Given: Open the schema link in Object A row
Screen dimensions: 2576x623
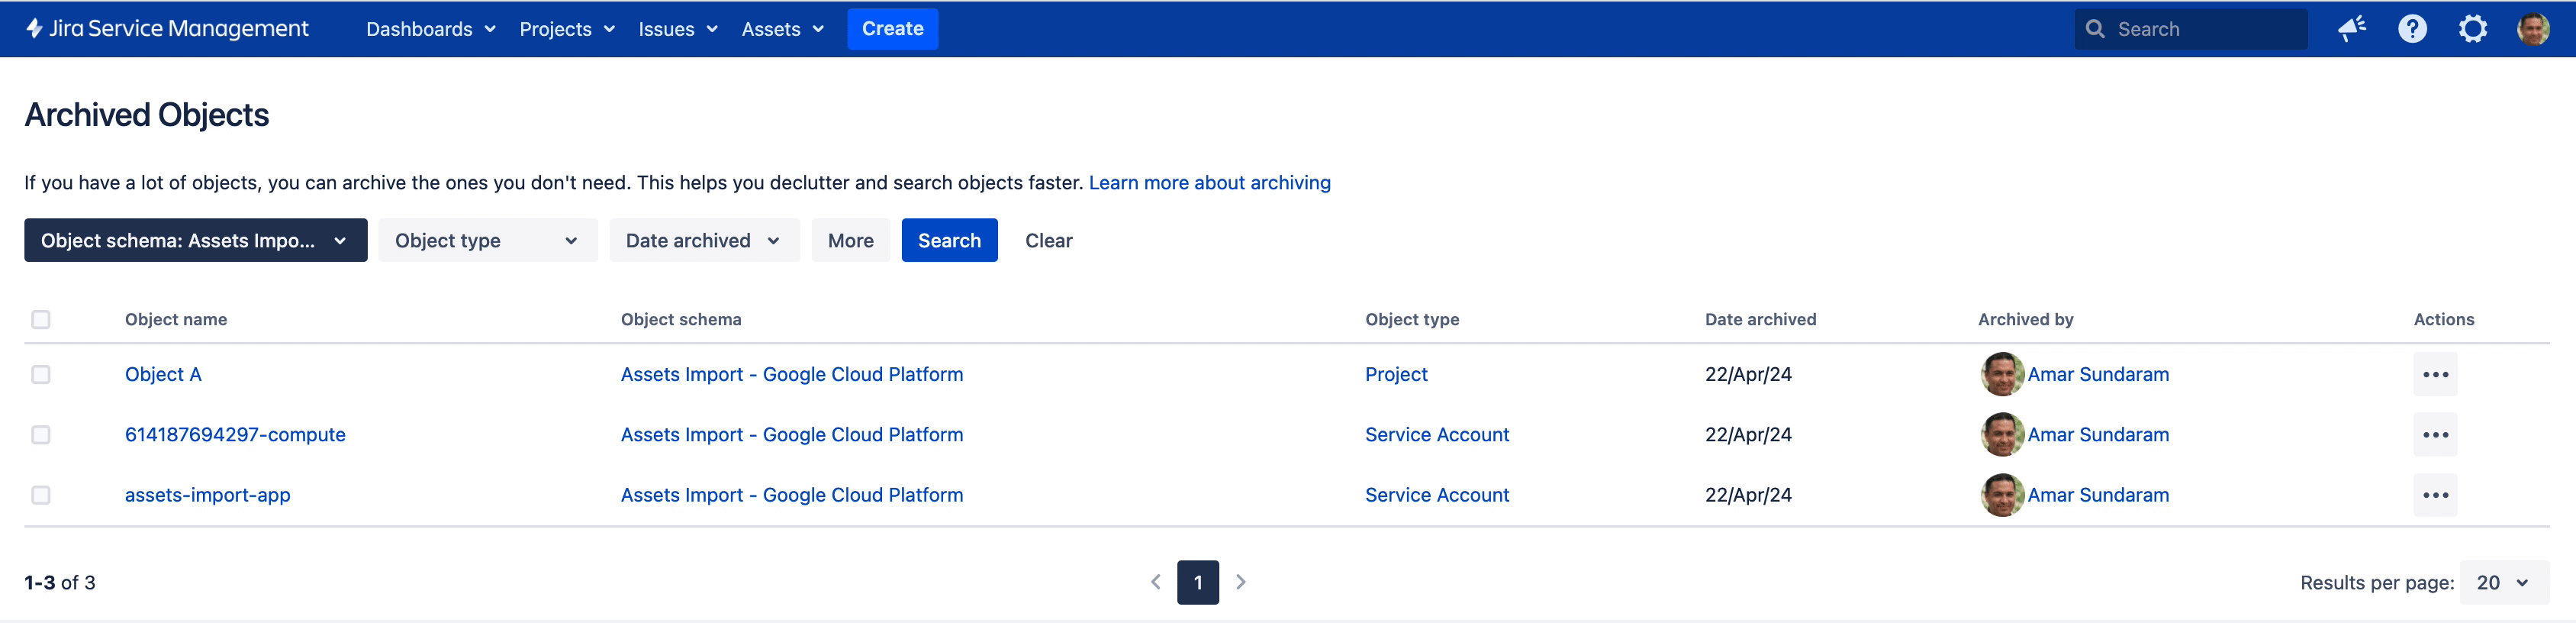Looking at the screenshot, I should tap(792, 374).
